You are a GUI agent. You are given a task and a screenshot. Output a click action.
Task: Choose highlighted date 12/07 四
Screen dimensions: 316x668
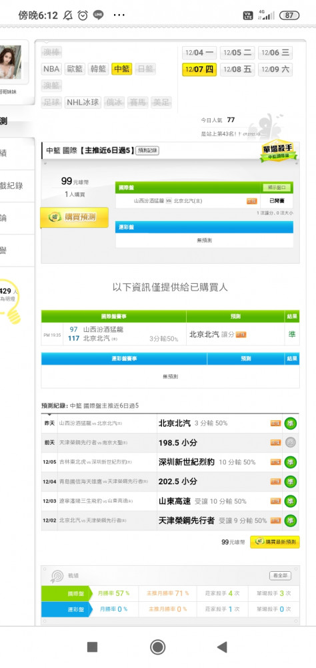[x=199, y=69]
